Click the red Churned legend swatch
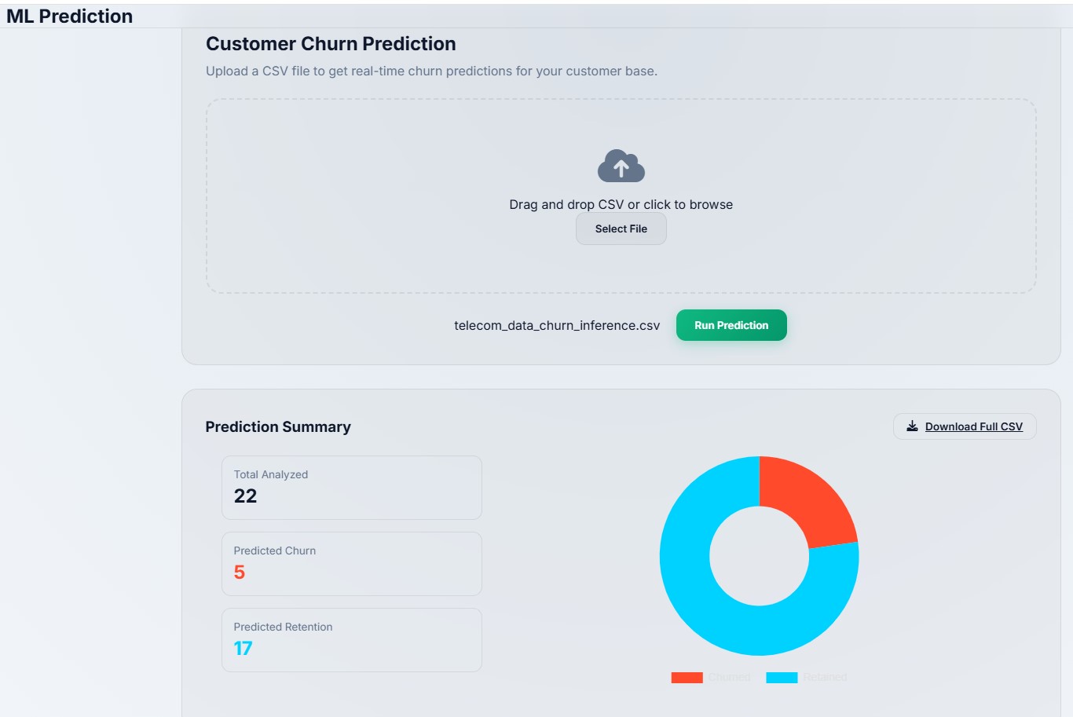1073x717 pixels. (x=687, y=677)
